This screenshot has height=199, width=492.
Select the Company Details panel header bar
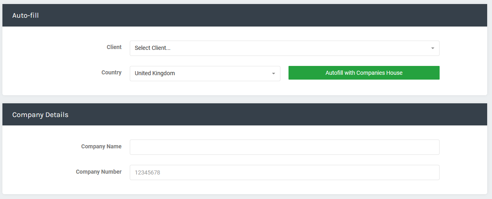pos(245,115)
